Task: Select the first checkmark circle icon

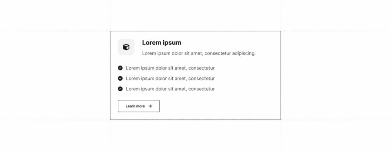Action: 120,68
